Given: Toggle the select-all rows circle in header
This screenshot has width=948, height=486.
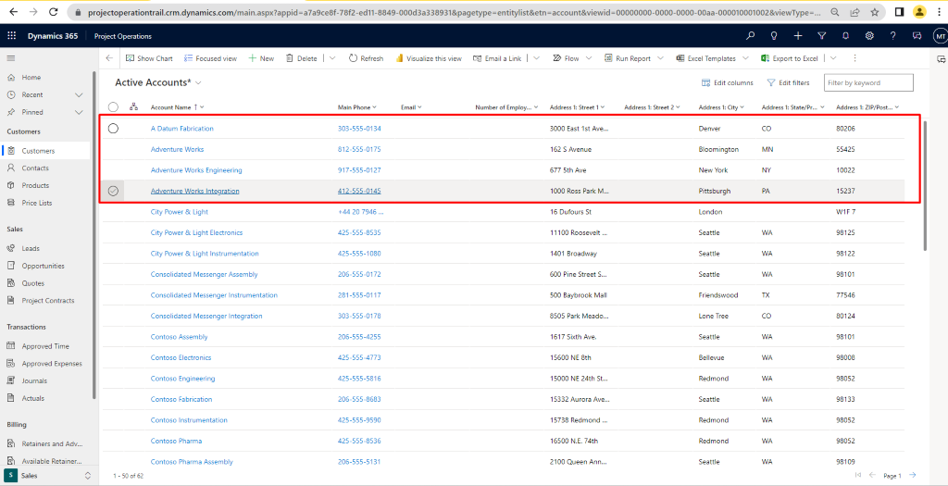Looking at the screenshot, I should click(x=113, y=107).
